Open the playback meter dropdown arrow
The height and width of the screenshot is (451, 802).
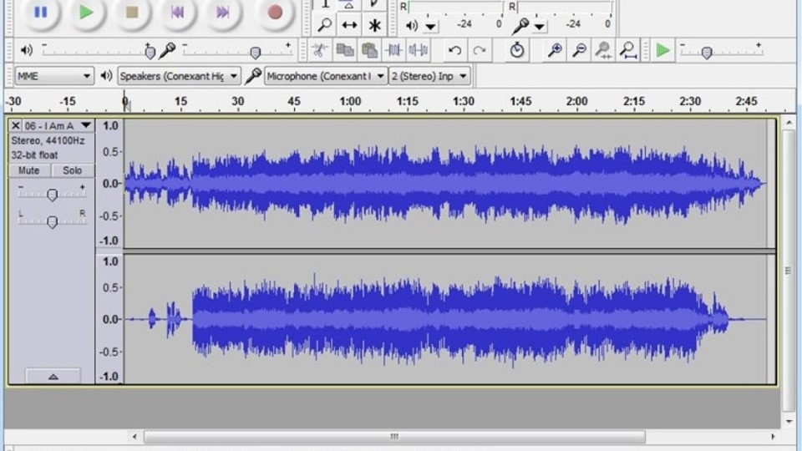431,26
